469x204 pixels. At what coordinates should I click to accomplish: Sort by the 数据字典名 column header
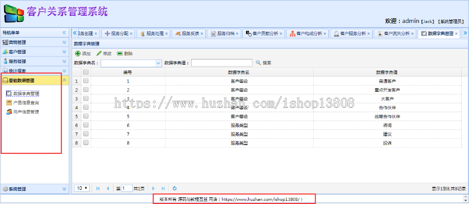(x=239, y=72)
